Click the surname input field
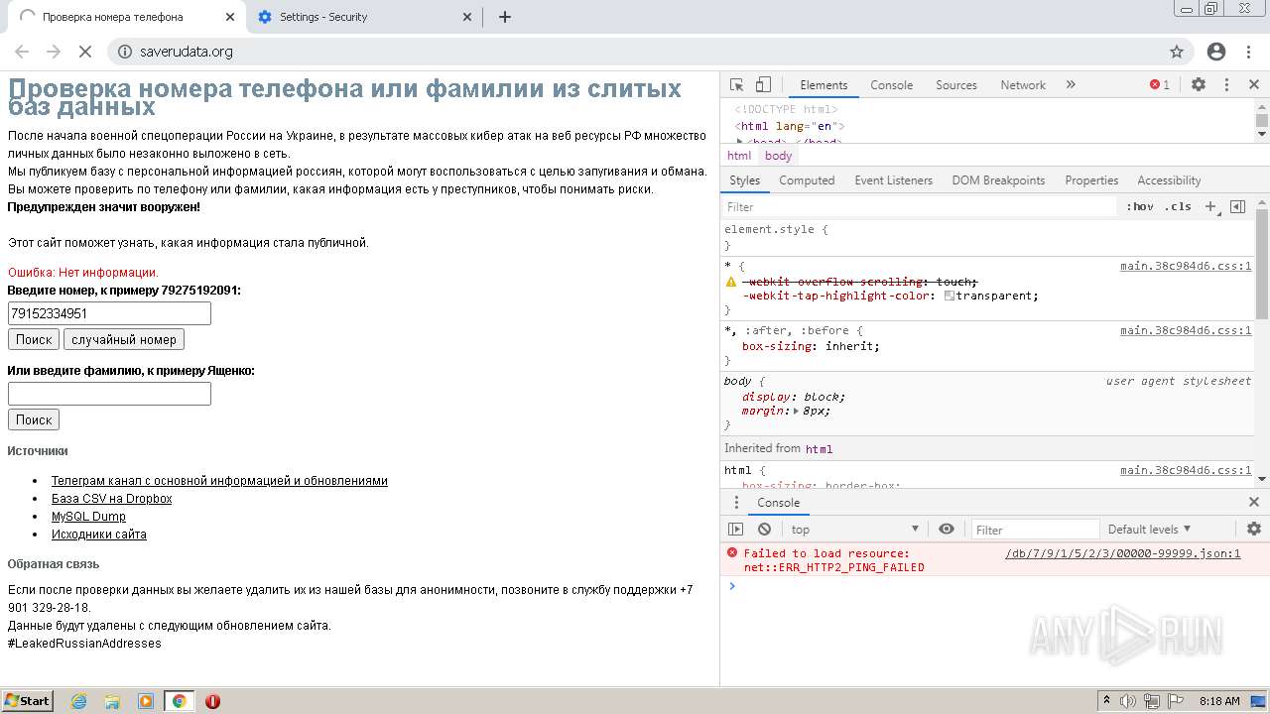Image resolution: width=1270 pixels, height=714 pixels. click(109, 394)
